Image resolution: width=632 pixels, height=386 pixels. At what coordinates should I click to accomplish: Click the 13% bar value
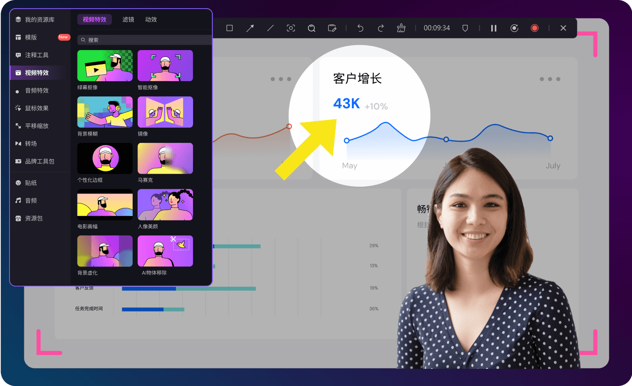374,266
